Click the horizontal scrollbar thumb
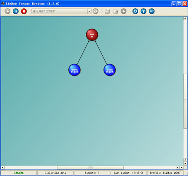 (x=90, y=167)
